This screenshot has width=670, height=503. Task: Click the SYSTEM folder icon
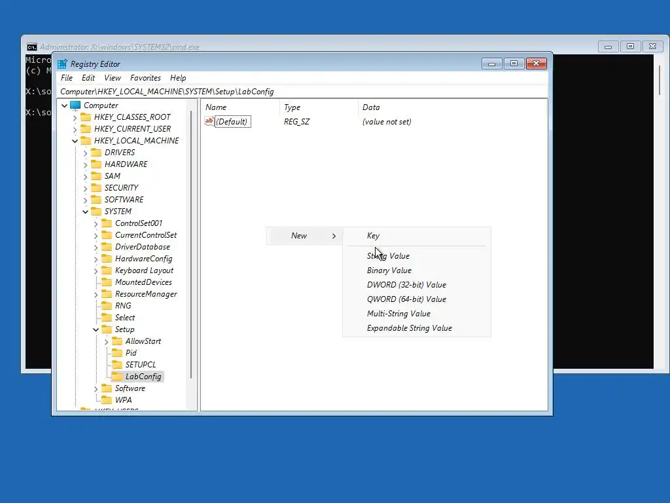coord(97,212)
